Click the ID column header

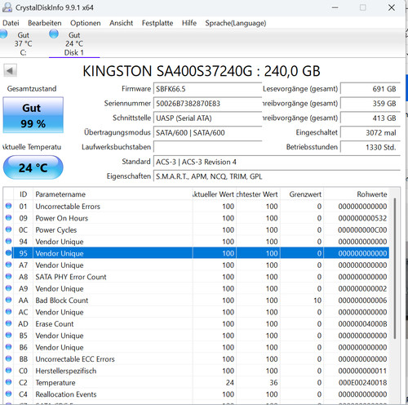click(23, 194)
